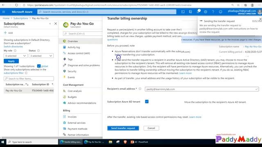
Task: Cancel the billing ownership transfer
Action: click(x=151, y=128)
